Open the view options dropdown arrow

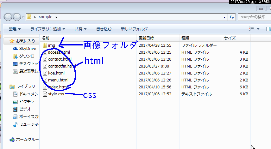[258, 29]
